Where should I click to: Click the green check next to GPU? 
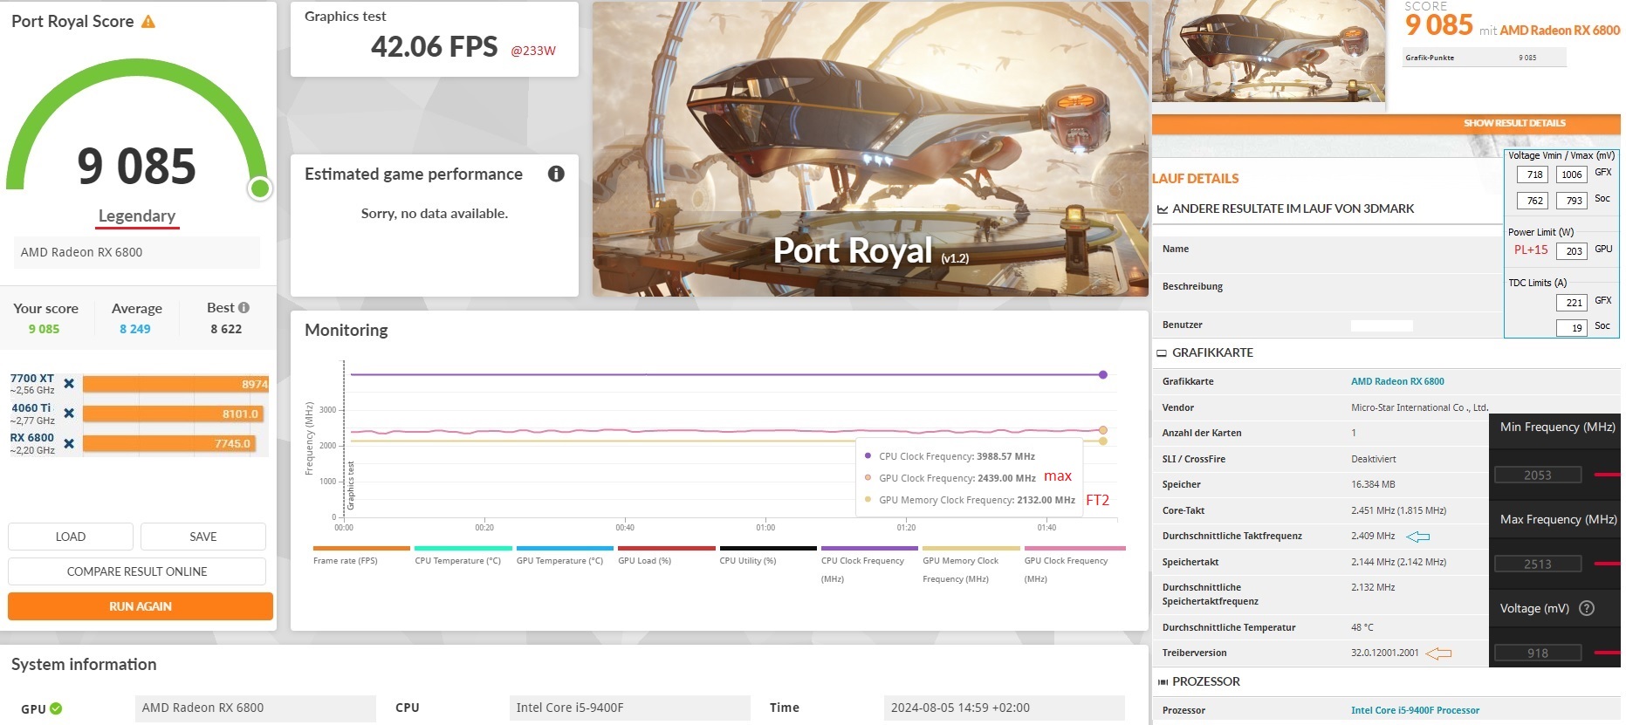click(56, 708)
